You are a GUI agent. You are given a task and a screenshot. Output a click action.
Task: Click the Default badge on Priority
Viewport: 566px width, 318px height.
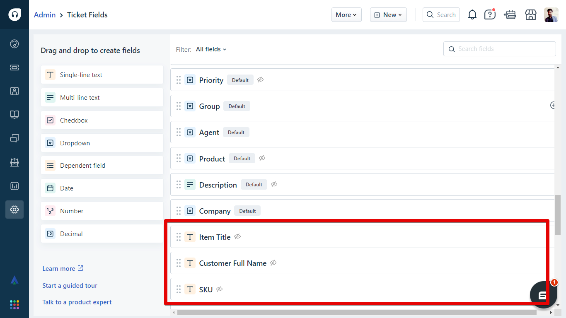pyautogui.click(x=240, y=80)
